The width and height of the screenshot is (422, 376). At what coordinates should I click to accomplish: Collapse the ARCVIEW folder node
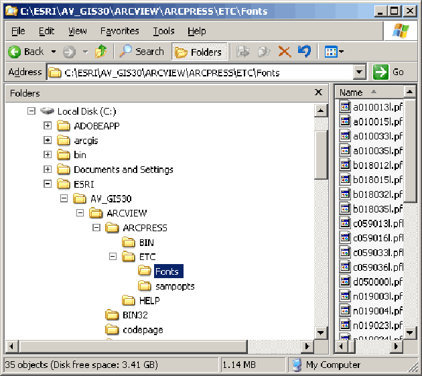coord(80,213)
